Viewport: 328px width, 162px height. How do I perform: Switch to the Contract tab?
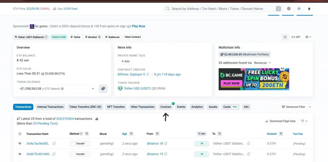166,107
